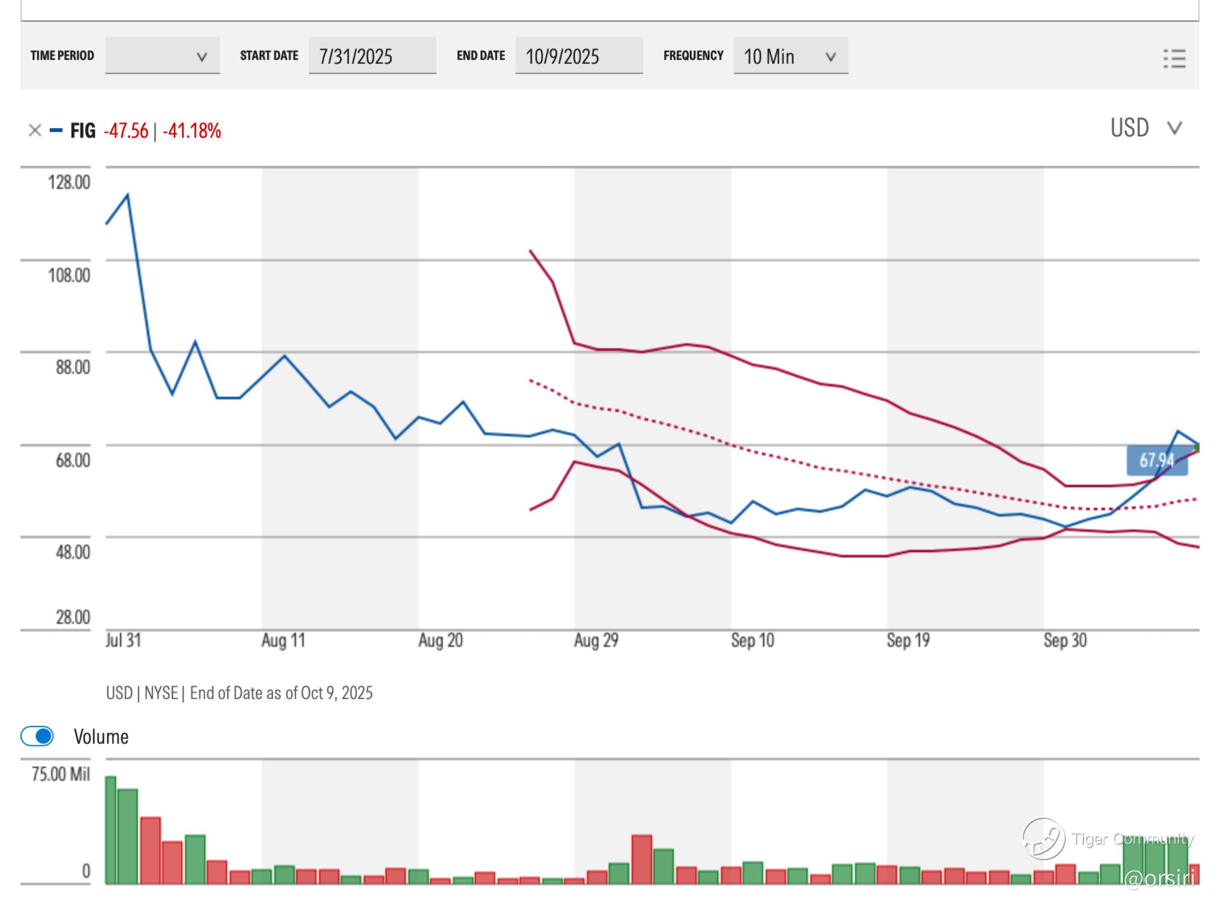Viewport: 1220px width, 907px height.
Task: Click the Time Period chevron arrow
Action: tap(202, 57)
